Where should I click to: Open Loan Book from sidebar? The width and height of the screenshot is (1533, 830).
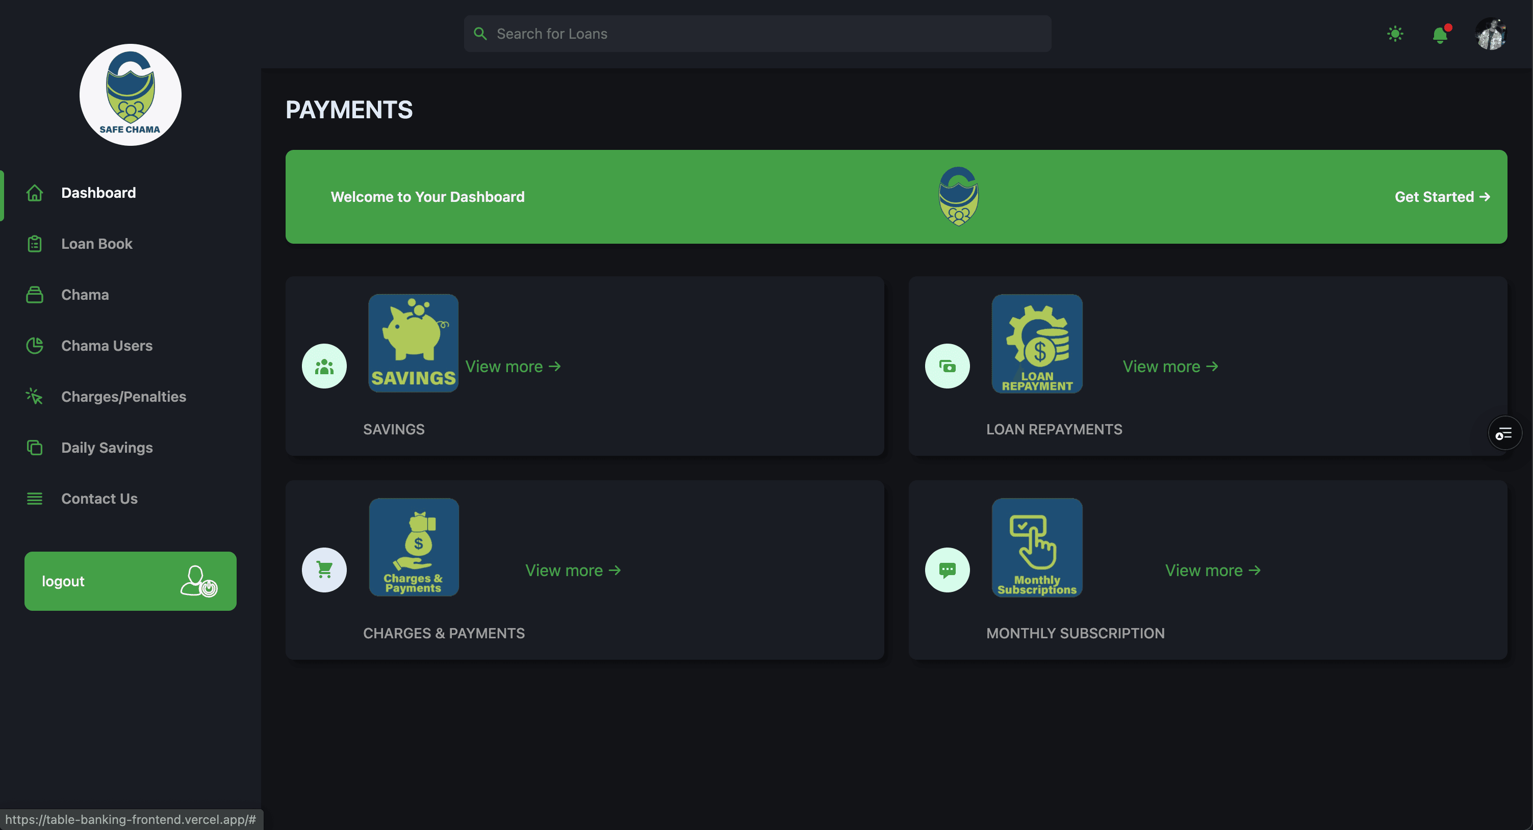coord(96,244)
